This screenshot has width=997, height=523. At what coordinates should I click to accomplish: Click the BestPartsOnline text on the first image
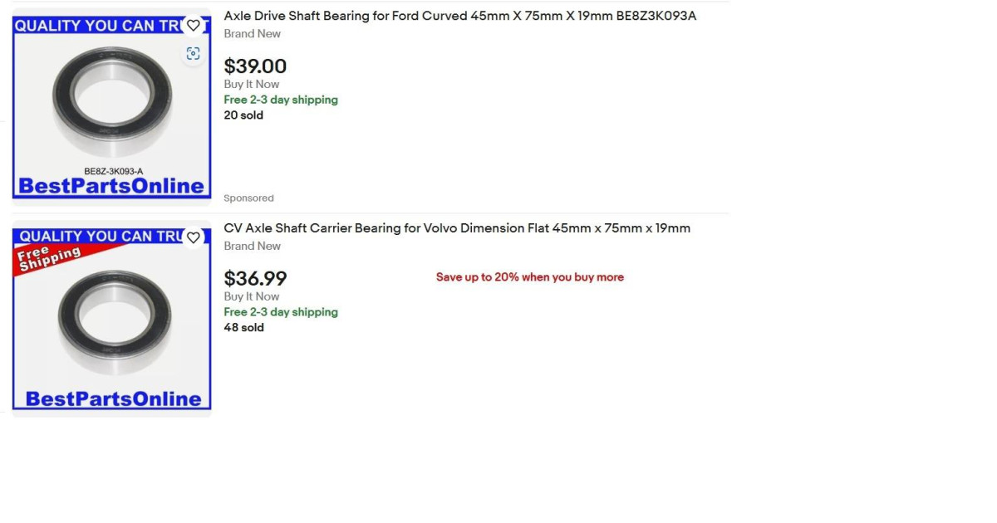point(111,186)
